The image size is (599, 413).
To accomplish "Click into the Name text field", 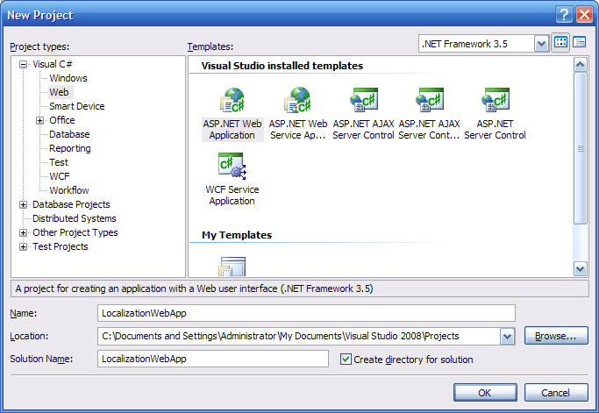I will [306, 313].
